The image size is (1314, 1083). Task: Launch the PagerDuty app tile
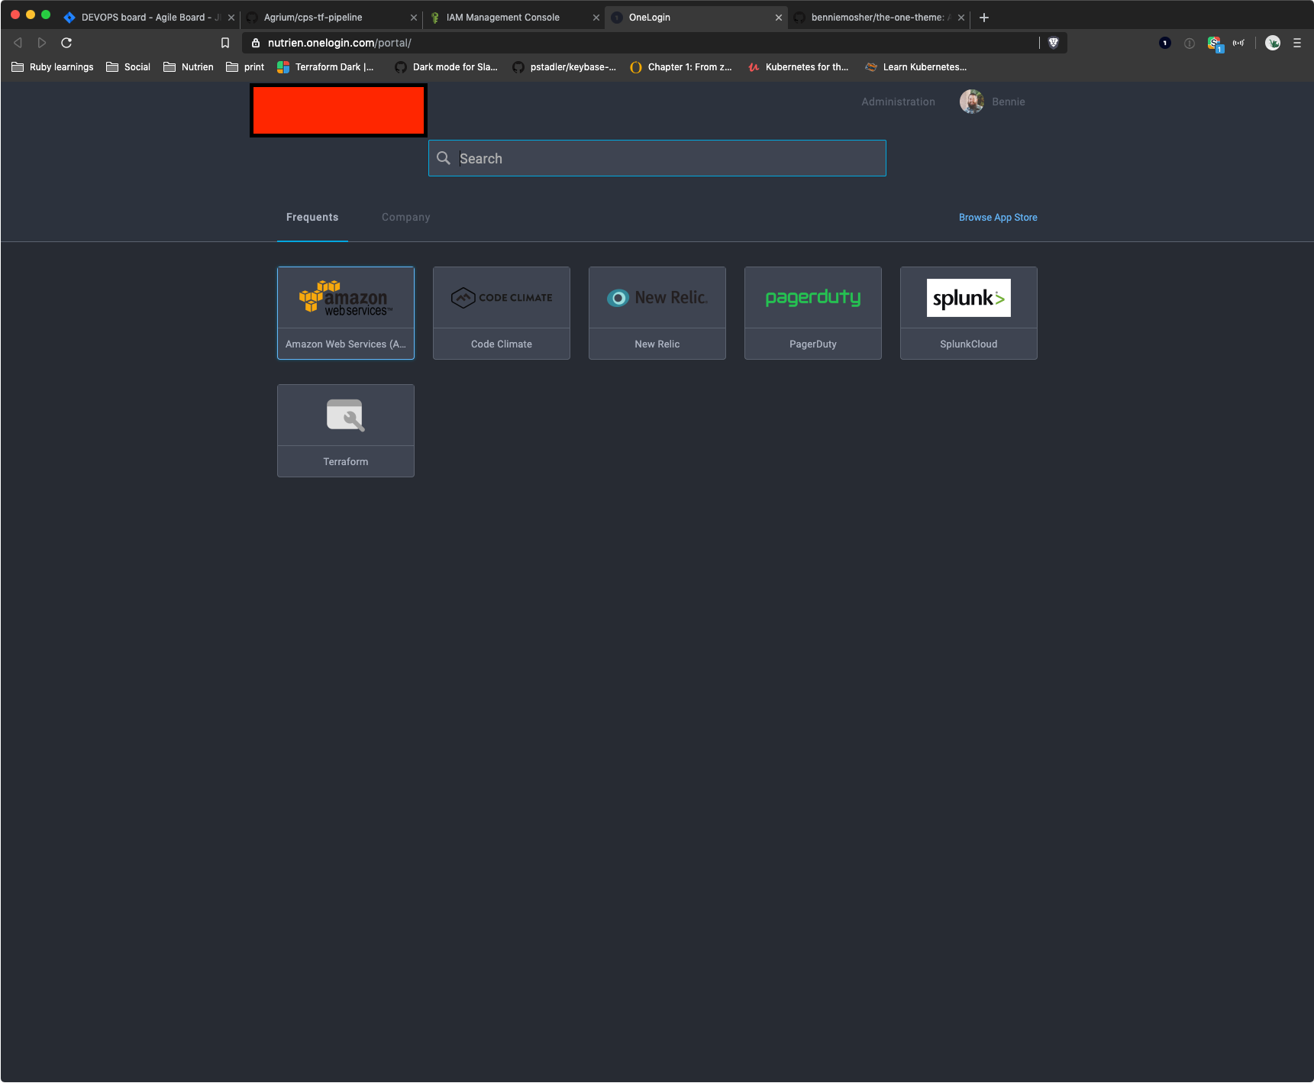(x=813, y=313)
